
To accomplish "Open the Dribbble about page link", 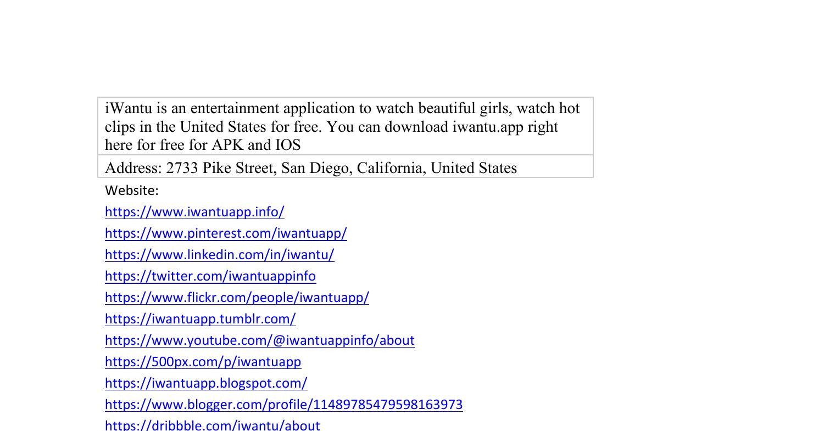I will pyautogui.click(x=212, y=424).
